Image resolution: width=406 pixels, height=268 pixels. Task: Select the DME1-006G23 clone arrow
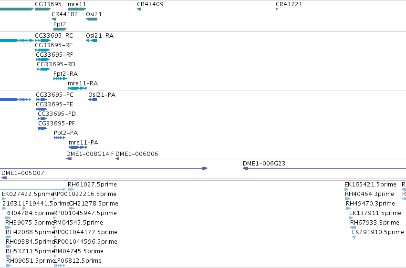(324, 168)
